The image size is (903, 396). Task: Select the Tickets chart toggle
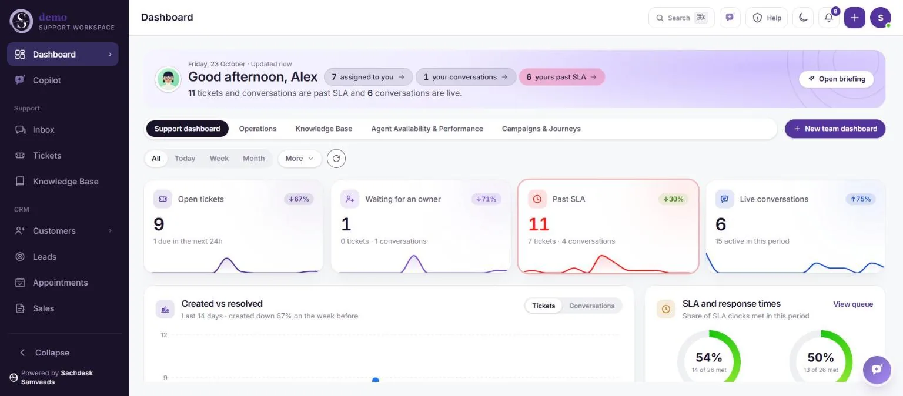tap(544, 306)
